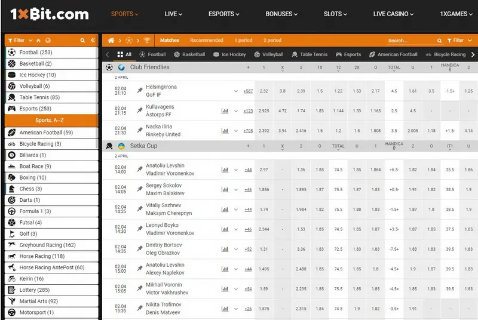Switch to the 1 period tab
The image size is (478, 320).
(243, 40)
